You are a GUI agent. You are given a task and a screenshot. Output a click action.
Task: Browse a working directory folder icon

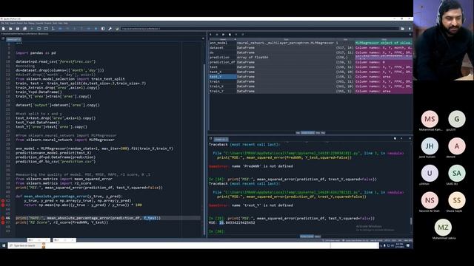click(x=403, y=29)
